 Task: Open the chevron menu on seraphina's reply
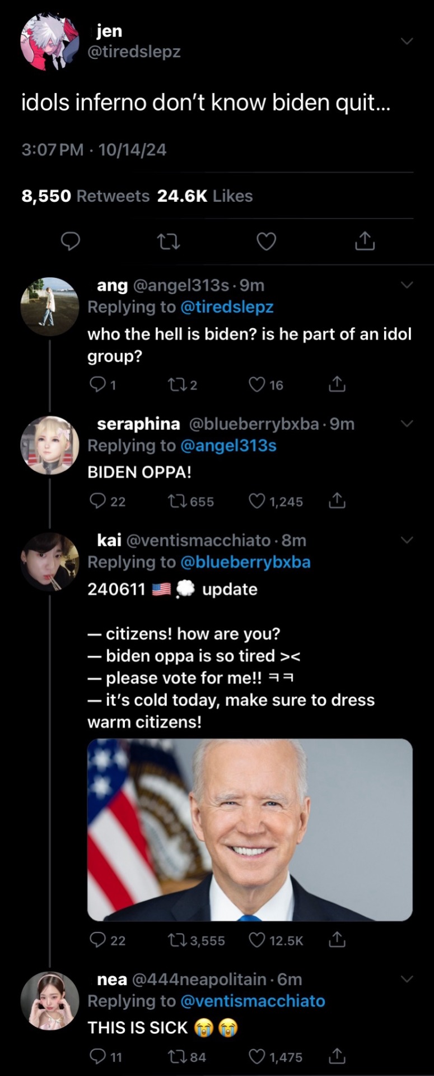pyautogui.click(x=407, y=424)
